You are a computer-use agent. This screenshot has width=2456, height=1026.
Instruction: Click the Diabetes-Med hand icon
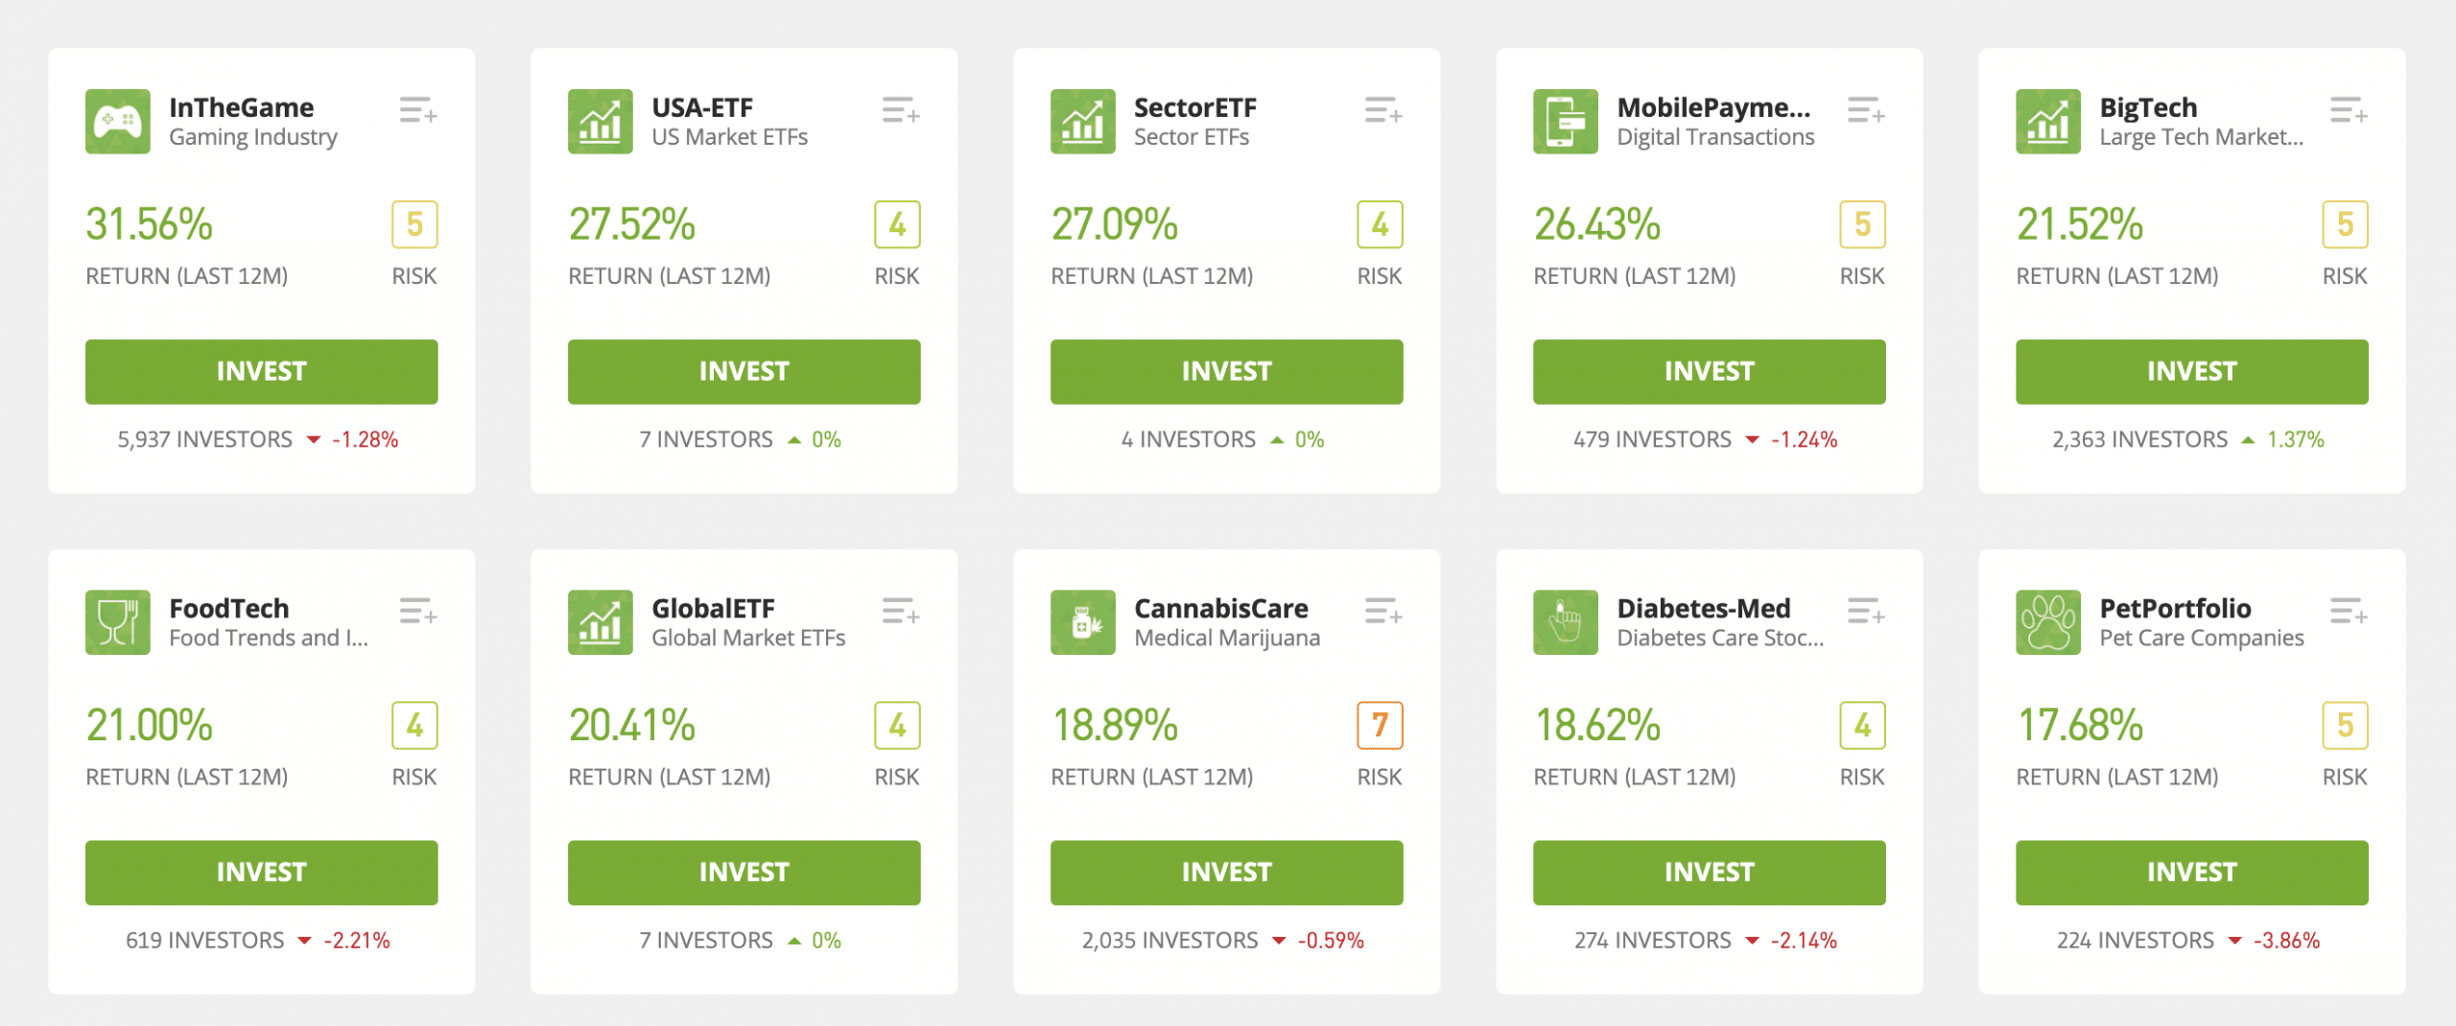click(x=1566, y=622)
